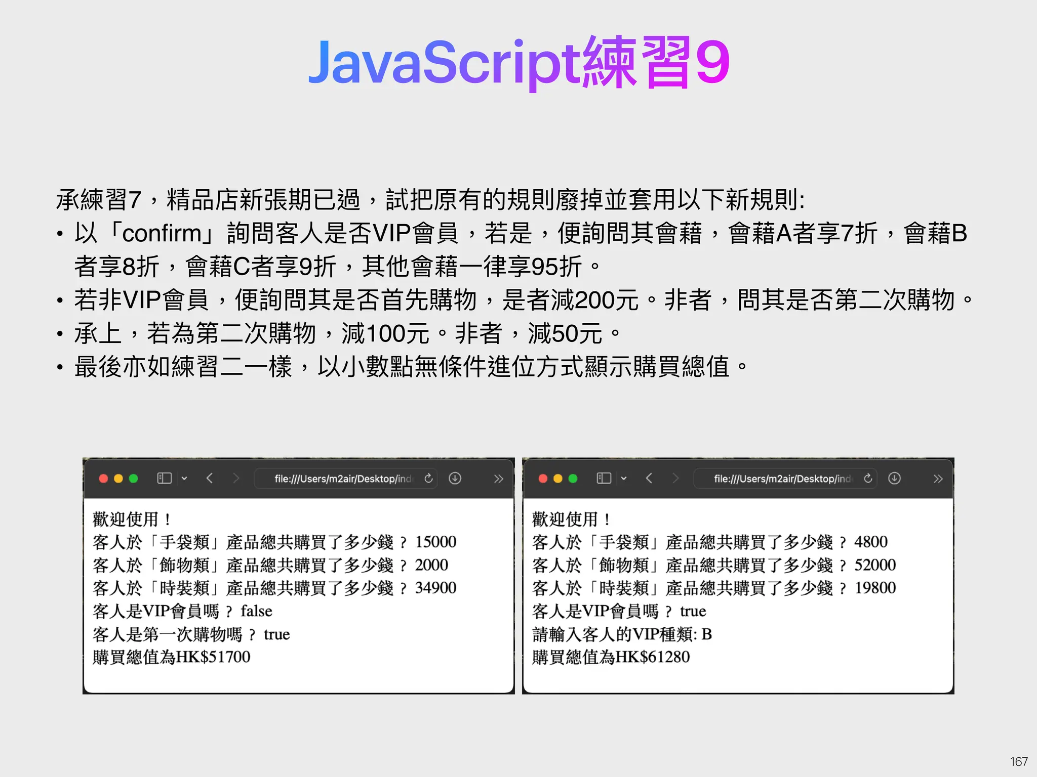The height and width of the screenshot is (777, 1037).
Task: Show downloads in the right browser window
Action: tap(894, 478)
